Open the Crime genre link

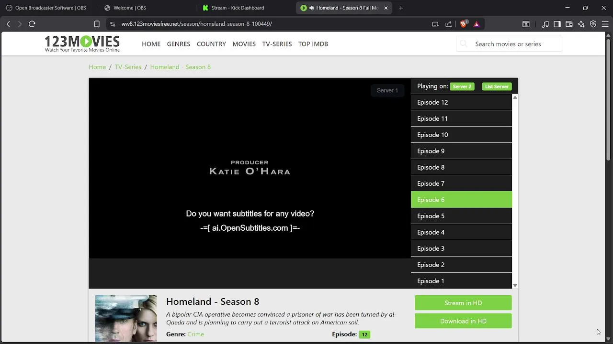coord(195,334)
